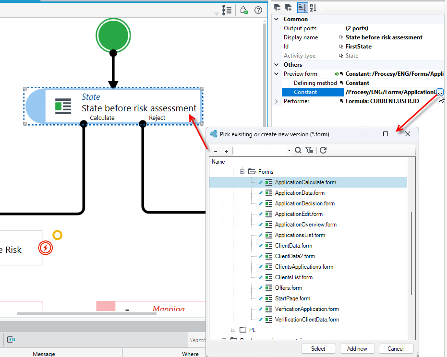Click the lock with checkmark toolbar icon
Viewport: 447px width, 357px height.
(x=244, y=10)
